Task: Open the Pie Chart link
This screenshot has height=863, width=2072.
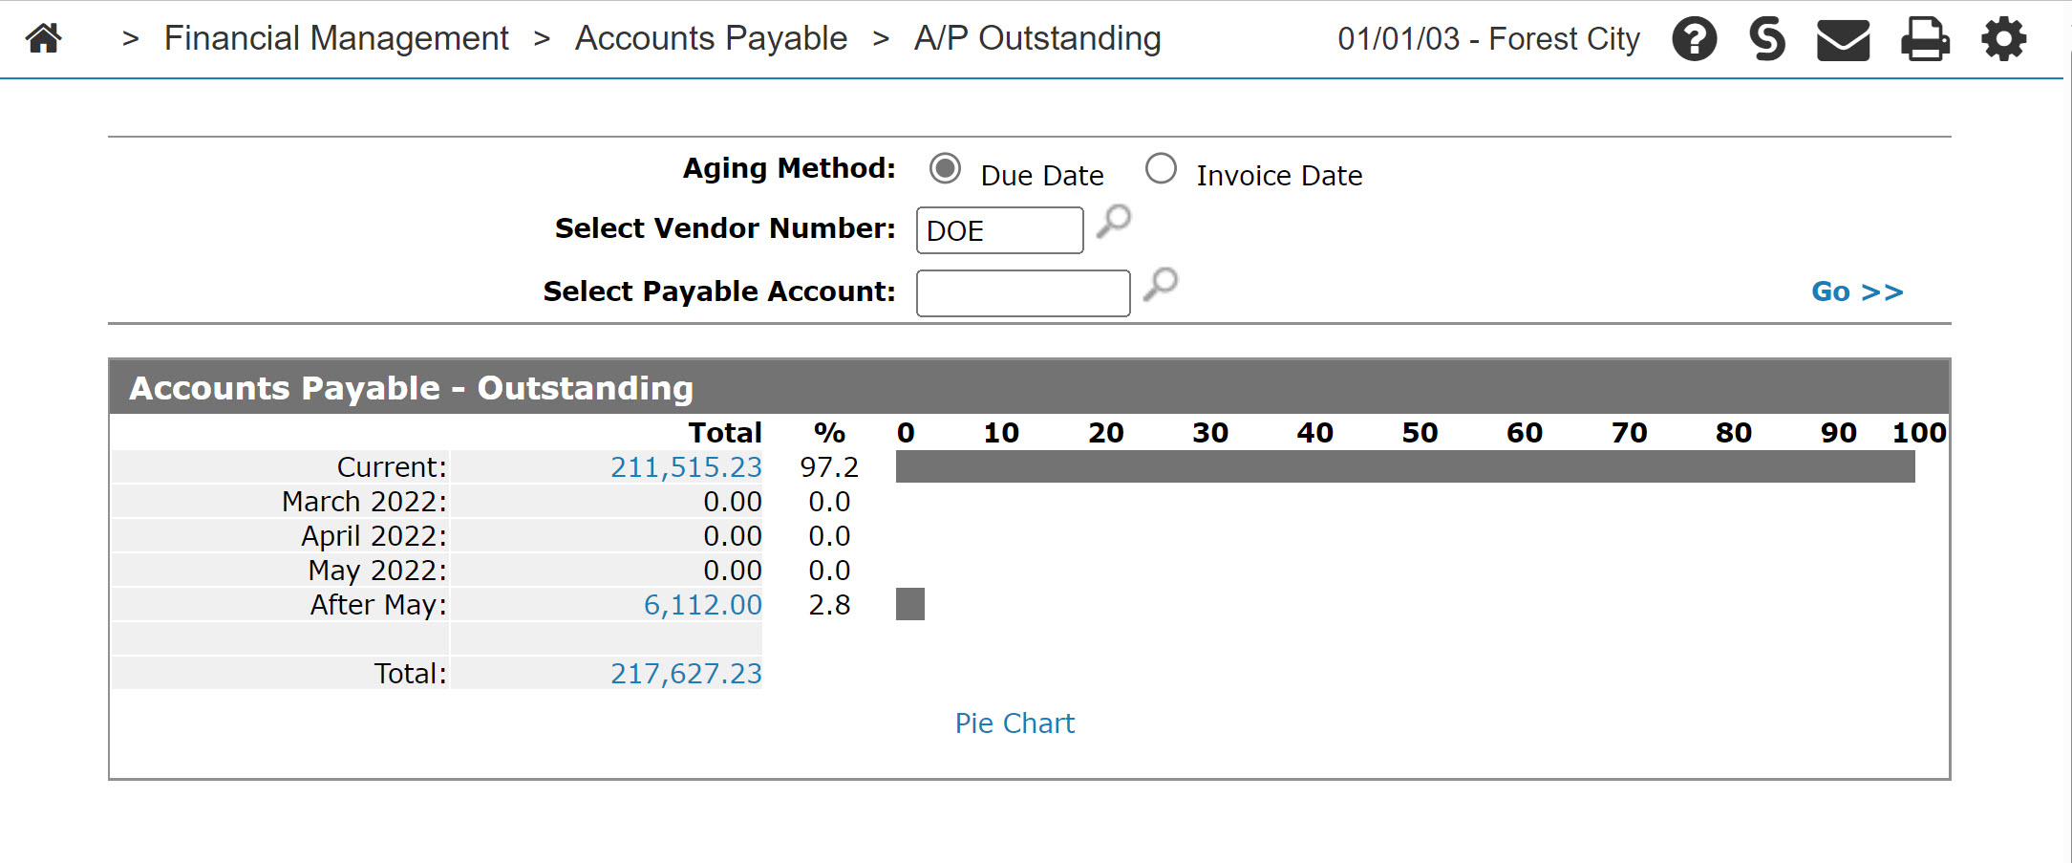Action: pyautogui.click(x=1015, y=723)
